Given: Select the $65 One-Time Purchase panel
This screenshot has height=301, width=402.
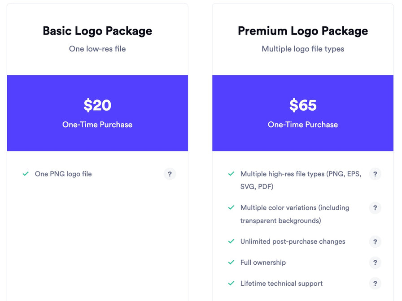Looking at the screenshot, I should (303, 113).
